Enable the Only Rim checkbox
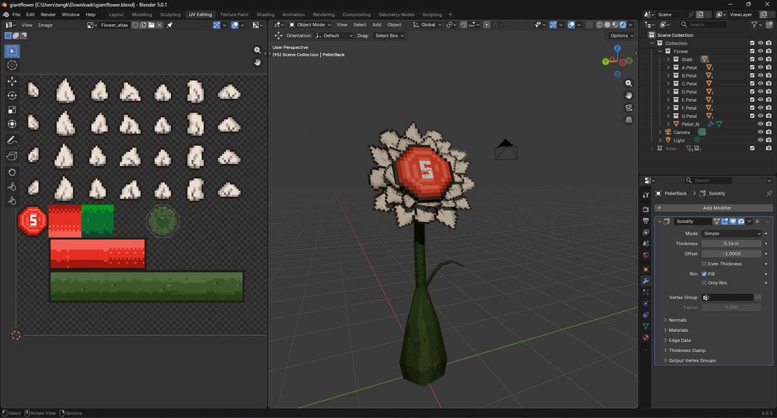 [704, 283]
